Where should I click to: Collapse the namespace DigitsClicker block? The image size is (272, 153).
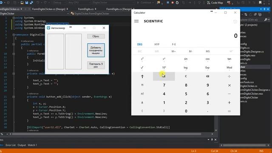pyautogui.click(x=14, y=35)
